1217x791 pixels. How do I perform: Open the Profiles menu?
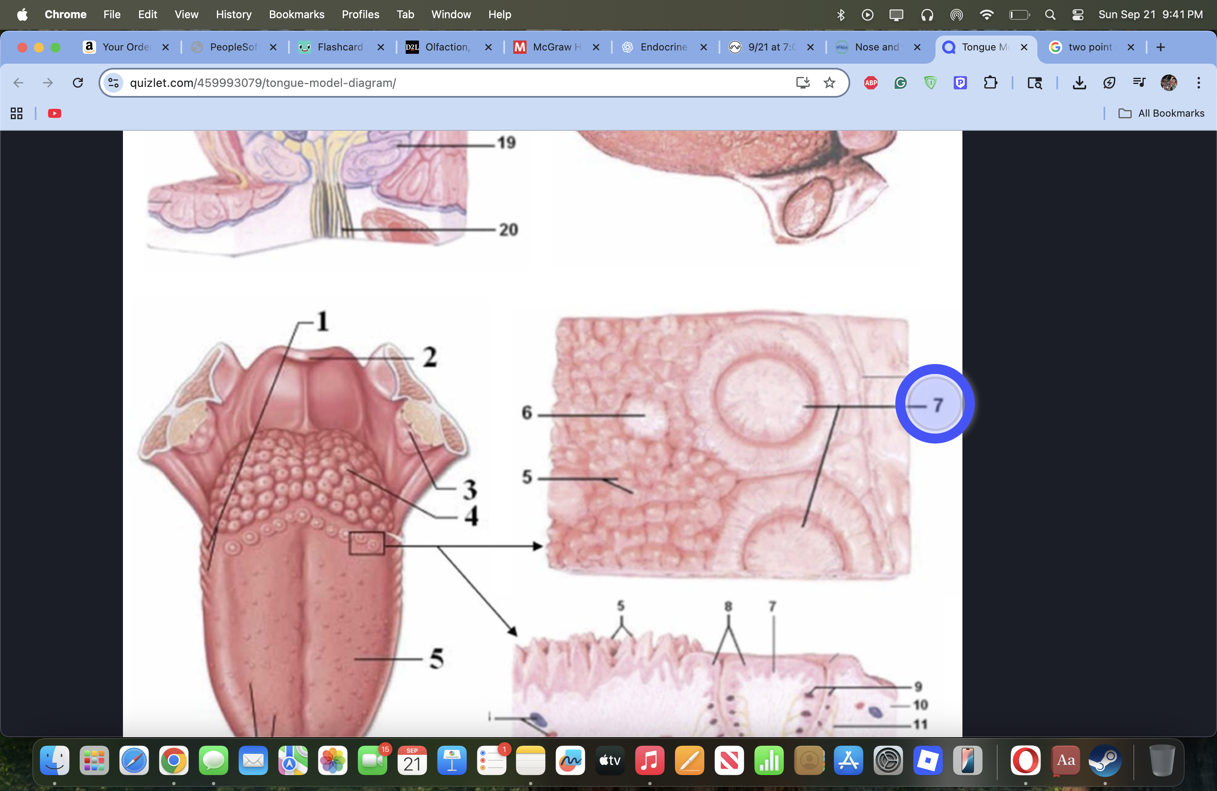pyautogui.click(x=361, y=14)
